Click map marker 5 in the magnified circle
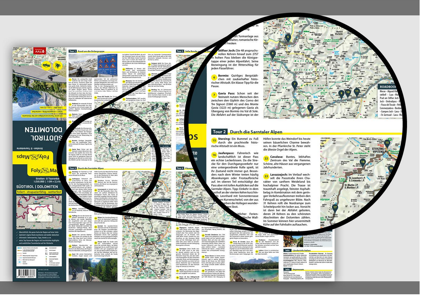 pyautogui.click(x=288, y=38)
